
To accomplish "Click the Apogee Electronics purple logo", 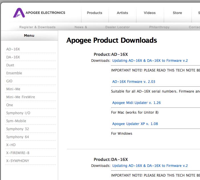I will [x=19, y=13].
